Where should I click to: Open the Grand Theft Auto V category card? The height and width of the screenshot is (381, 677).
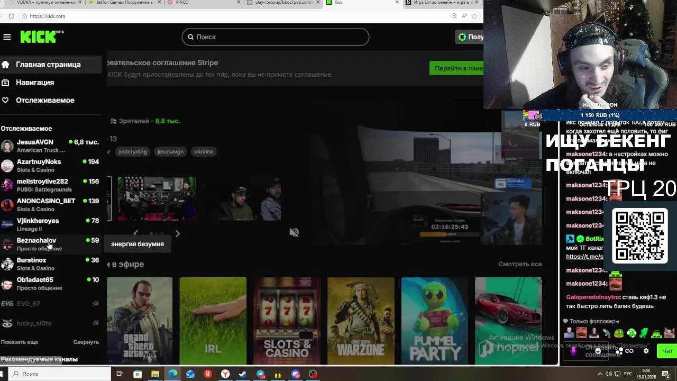pyautogui.click(x=140, y=321)
